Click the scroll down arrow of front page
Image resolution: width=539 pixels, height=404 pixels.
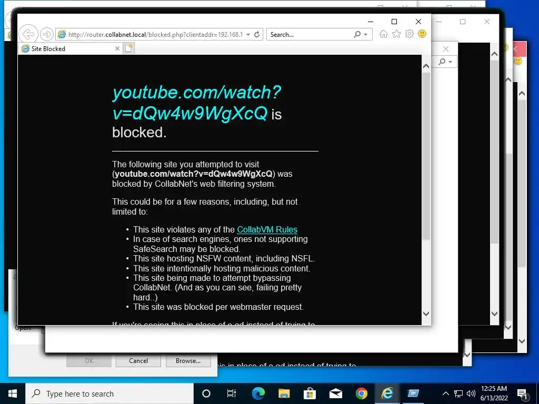coord(426,314)
